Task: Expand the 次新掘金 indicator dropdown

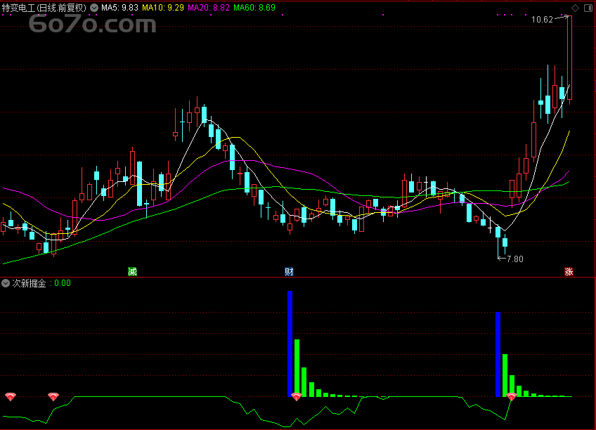Action: pos(6,283)
